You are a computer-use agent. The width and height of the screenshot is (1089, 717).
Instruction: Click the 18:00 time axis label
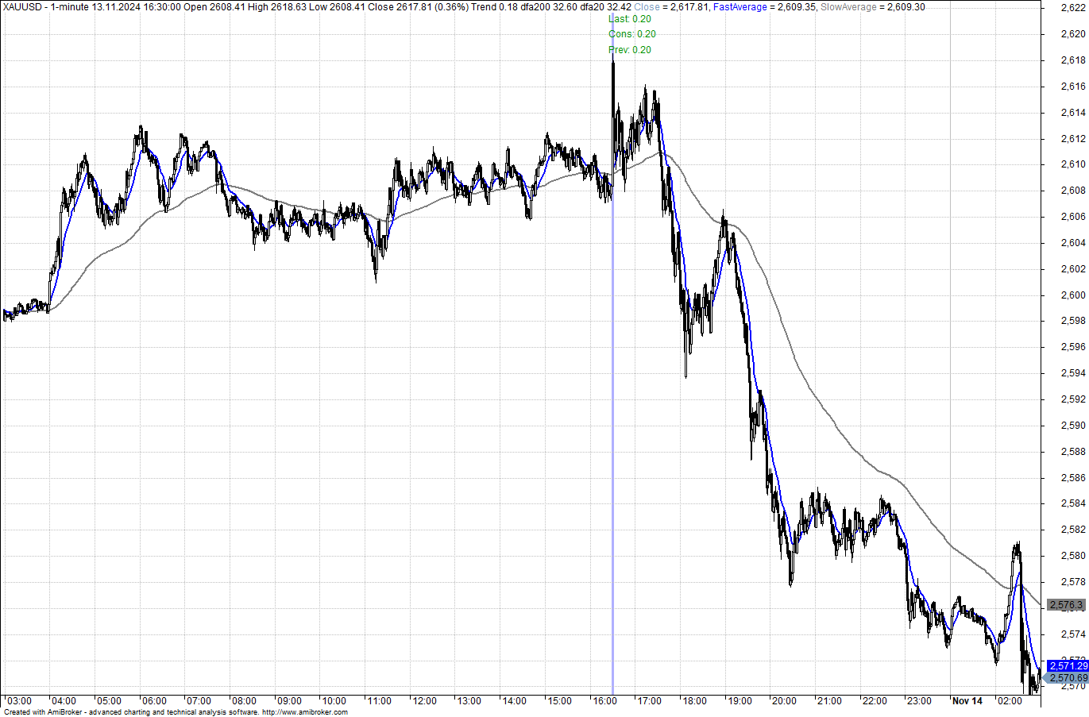click(x=694, y=701)
